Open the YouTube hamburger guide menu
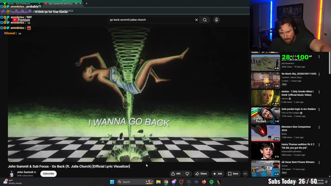This screenshot has height=186, width=331. [x=6, y=20]
